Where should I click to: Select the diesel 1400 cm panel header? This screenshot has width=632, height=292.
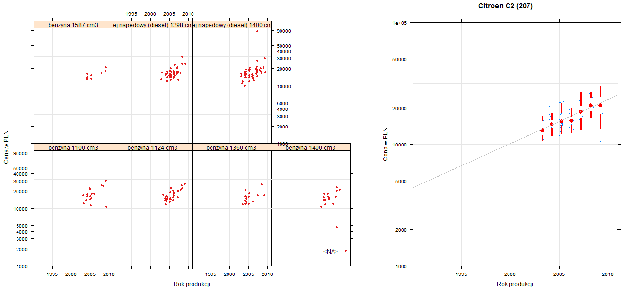232,25
